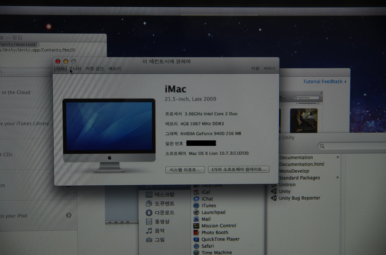The image size is (386, 255).
Task: Launch QuickTime Player from the list
Action: coord(220,239)
